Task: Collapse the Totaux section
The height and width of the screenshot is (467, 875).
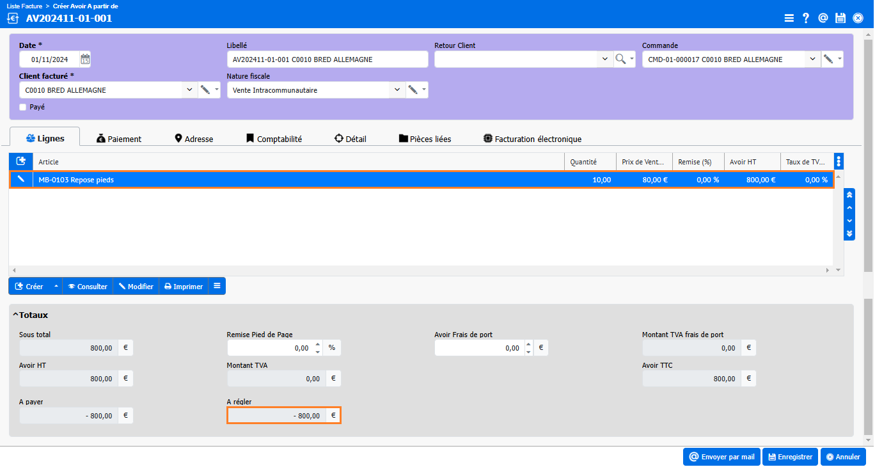Action: (x=15, y=315)
